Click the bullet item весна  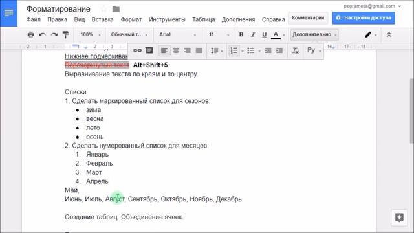(95, 119)
